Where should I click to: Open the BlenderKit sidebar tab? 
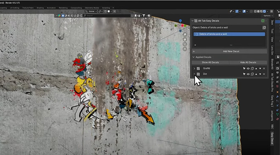click(272, 64)
